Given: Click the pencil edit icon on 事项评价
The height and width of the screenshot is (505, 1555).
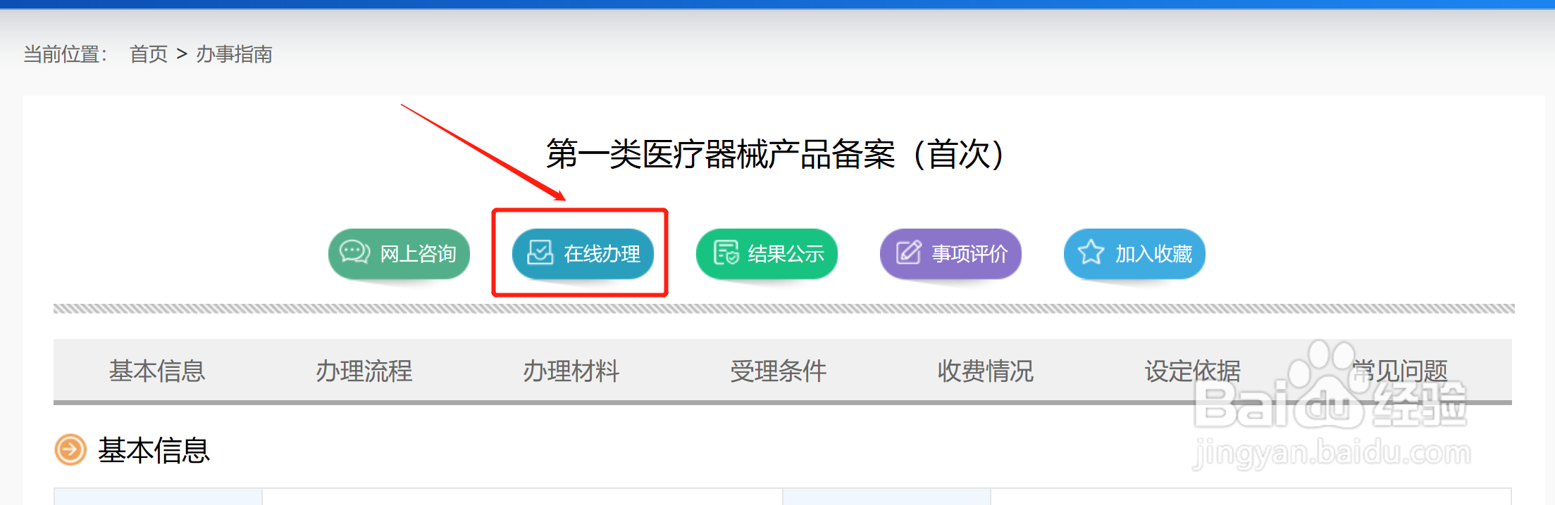Looking at the screenshot, I should pyautogui.click(x=908, y=252).
